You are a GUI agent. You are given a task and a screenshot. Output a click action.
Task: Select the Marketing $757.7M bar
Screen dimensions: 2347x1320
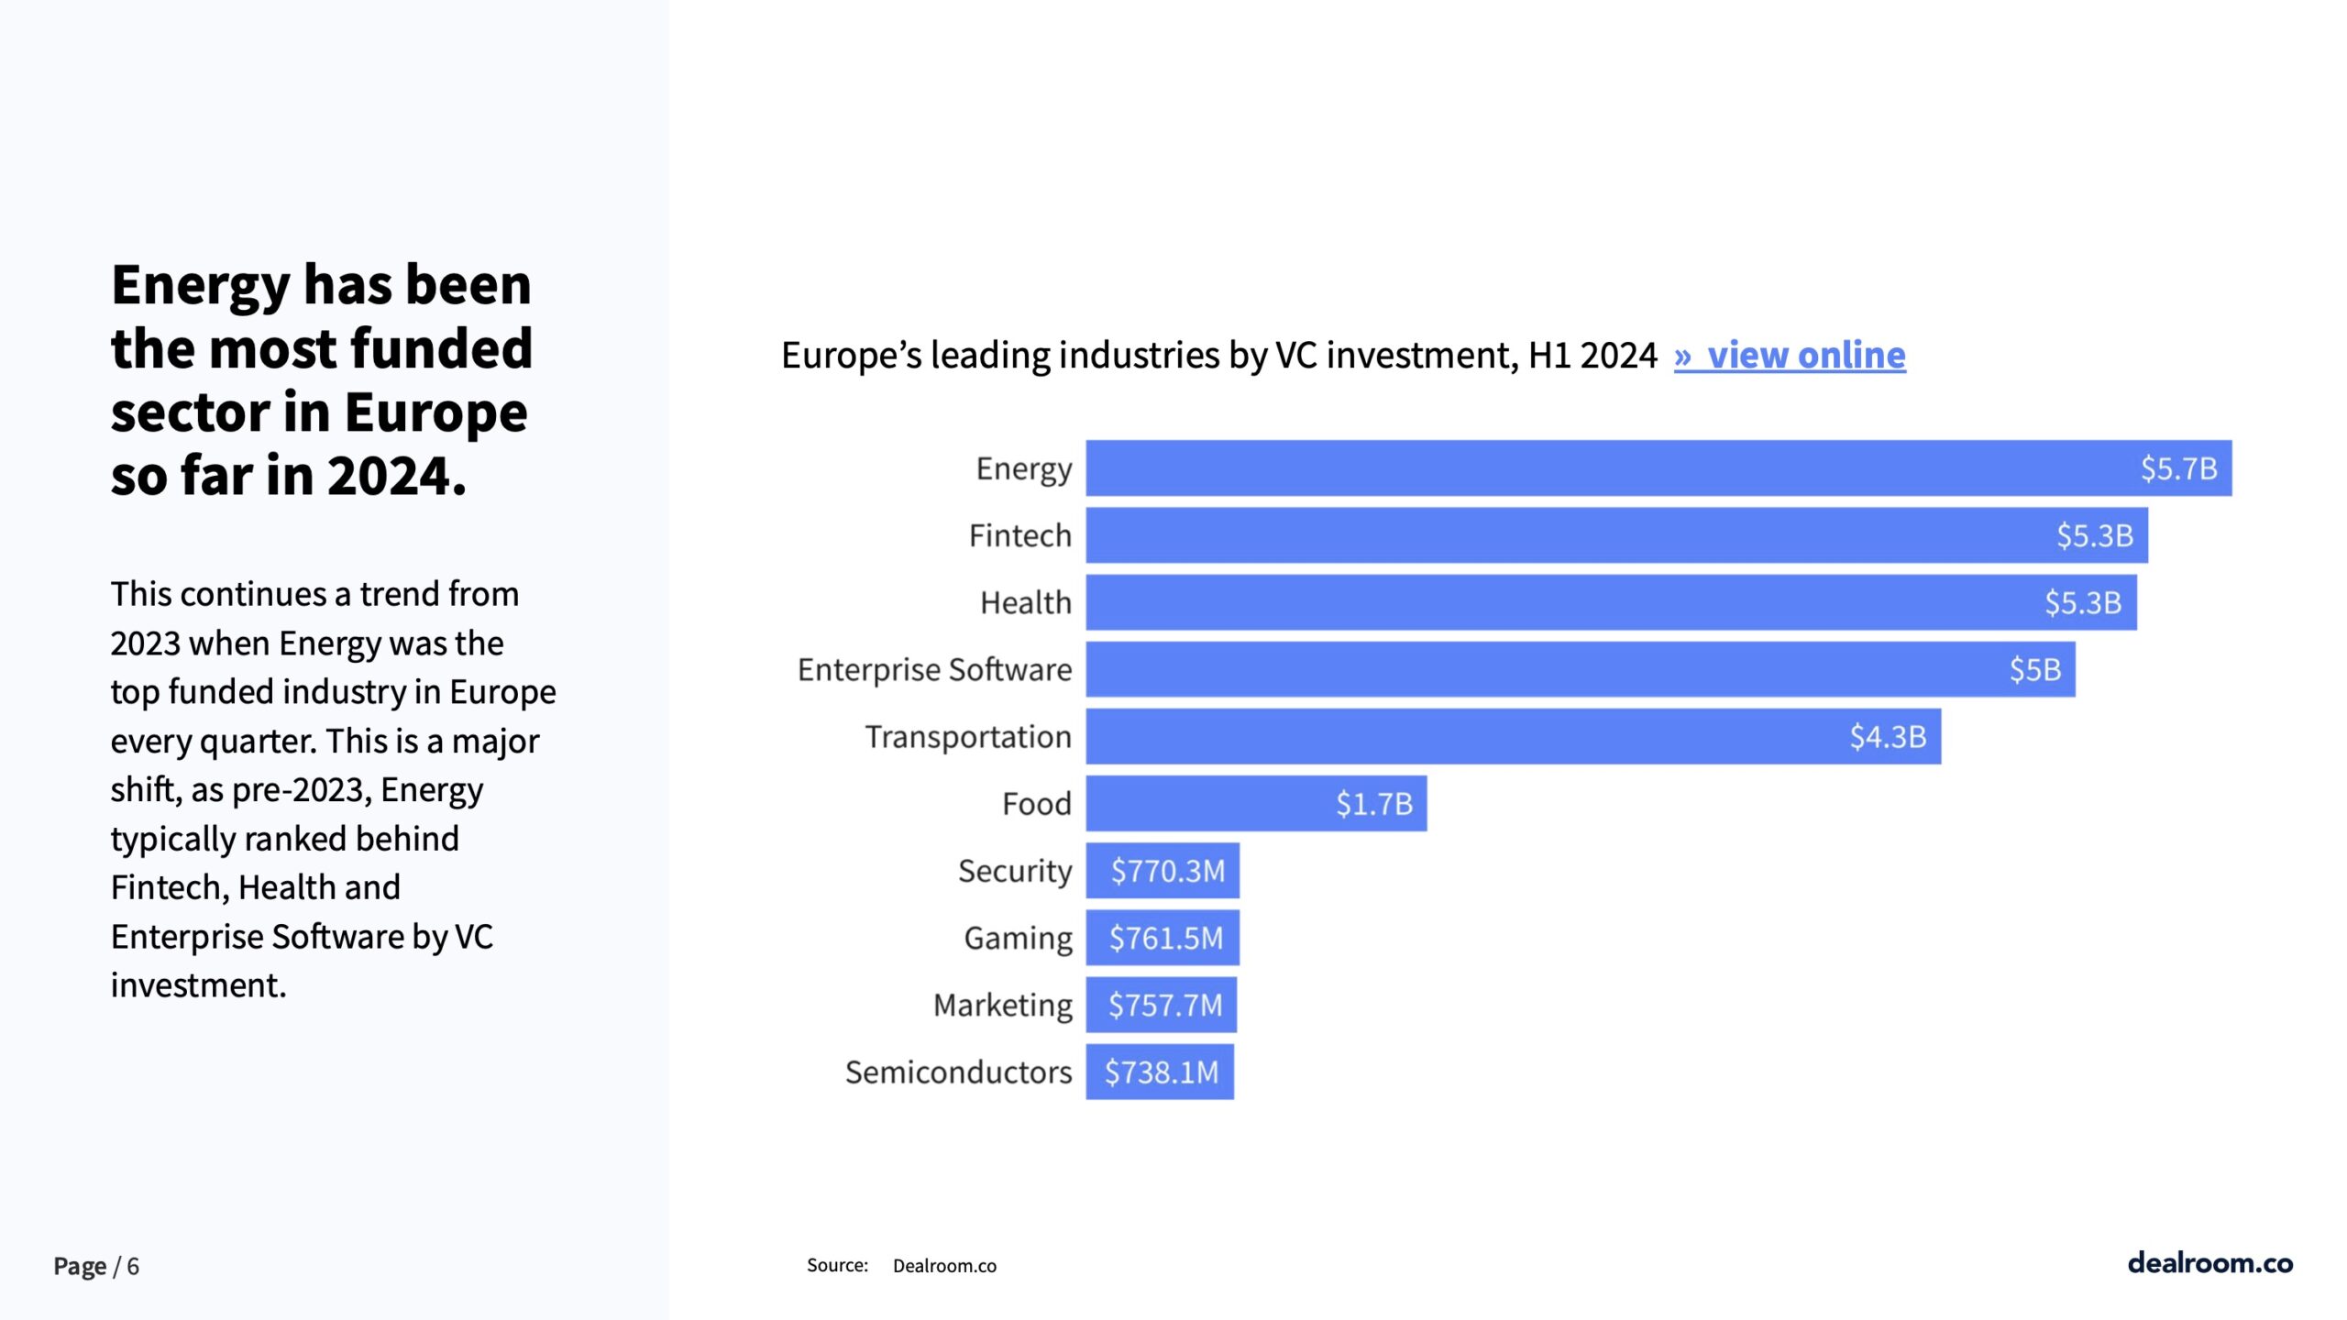point(1161,1005)
